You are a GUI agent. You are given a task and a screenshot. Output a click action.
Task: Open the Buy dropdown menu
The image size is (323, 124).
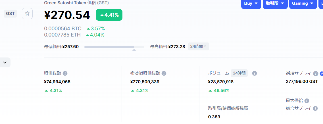coord(251,3)
